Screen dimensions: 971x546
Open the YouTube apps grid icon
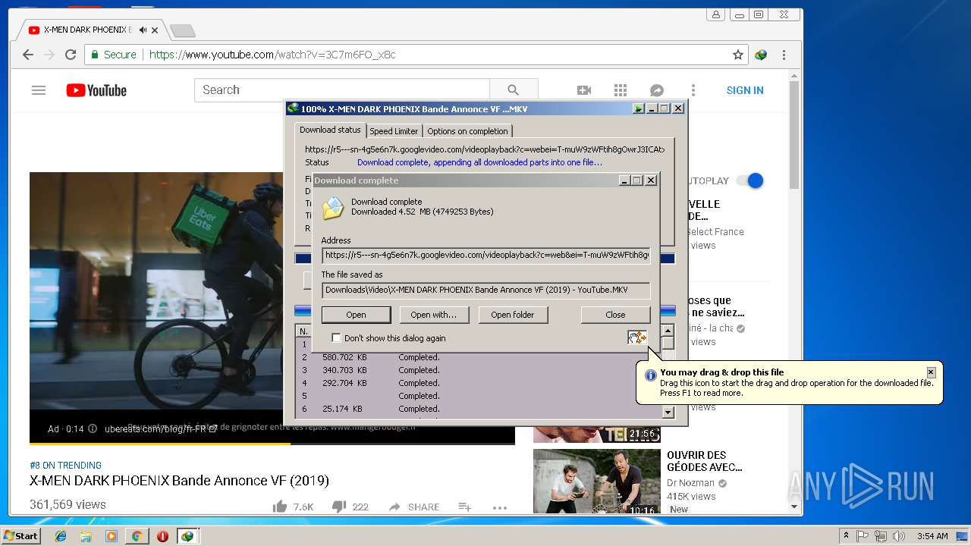pos(621,90)
